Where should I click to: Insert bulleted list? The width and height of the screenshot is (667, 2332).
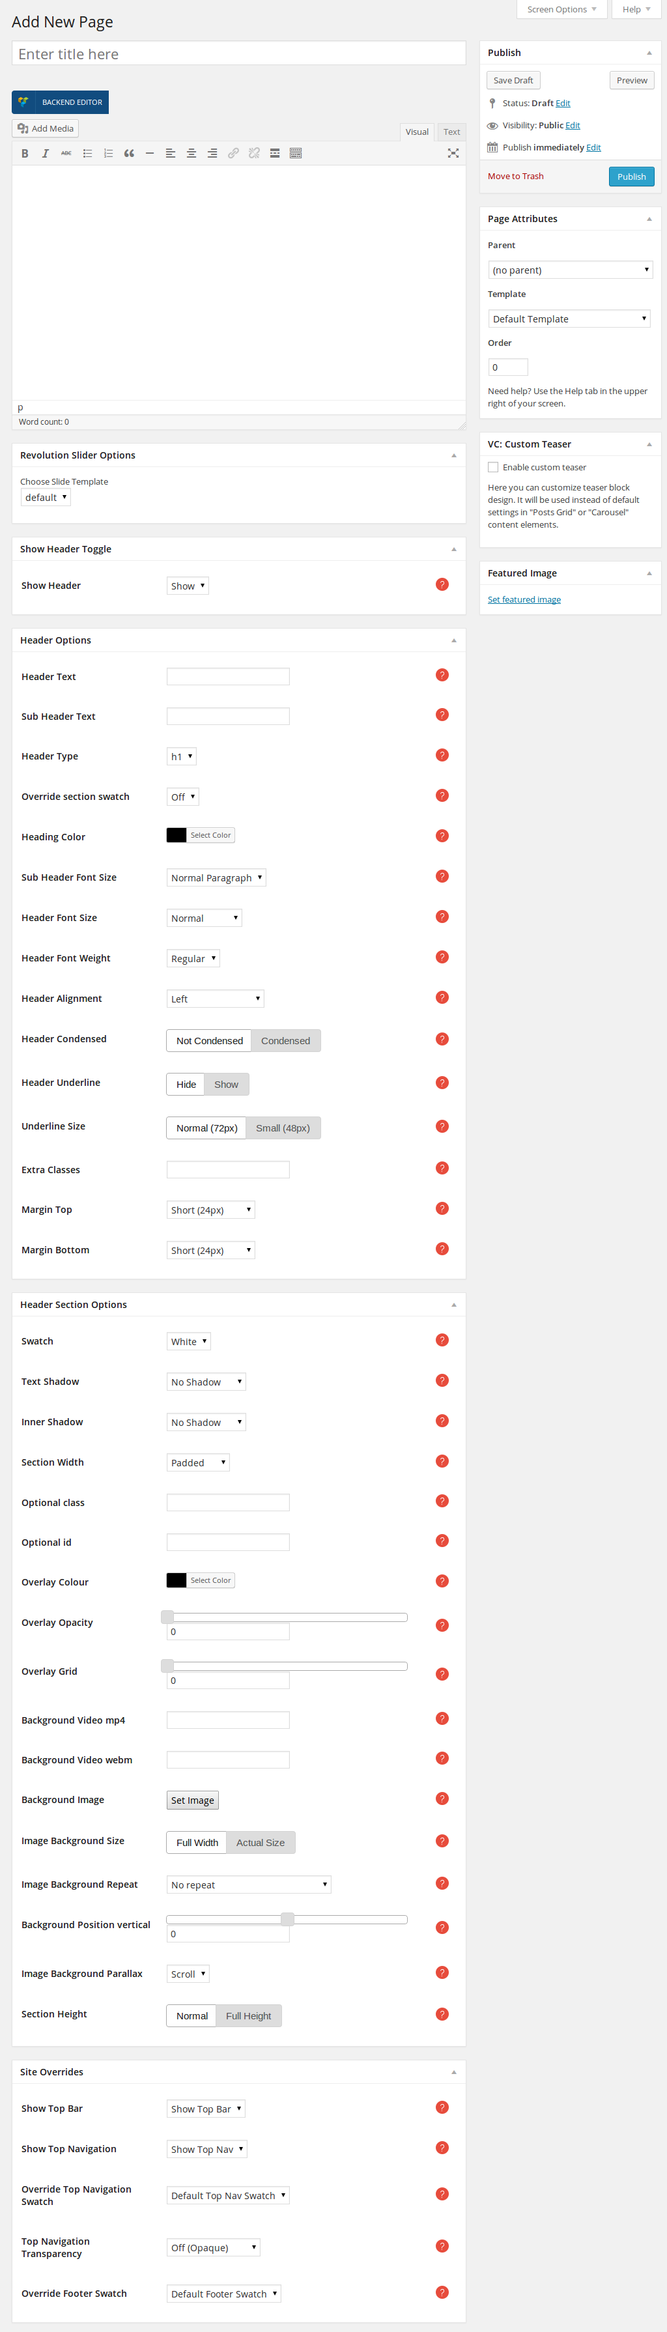87,153
